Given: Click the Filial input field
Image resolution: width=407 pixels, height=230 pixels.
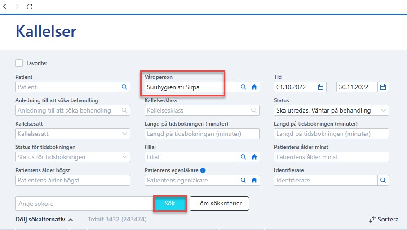Looking at the screenshot, I should click(x=191, y=157).
